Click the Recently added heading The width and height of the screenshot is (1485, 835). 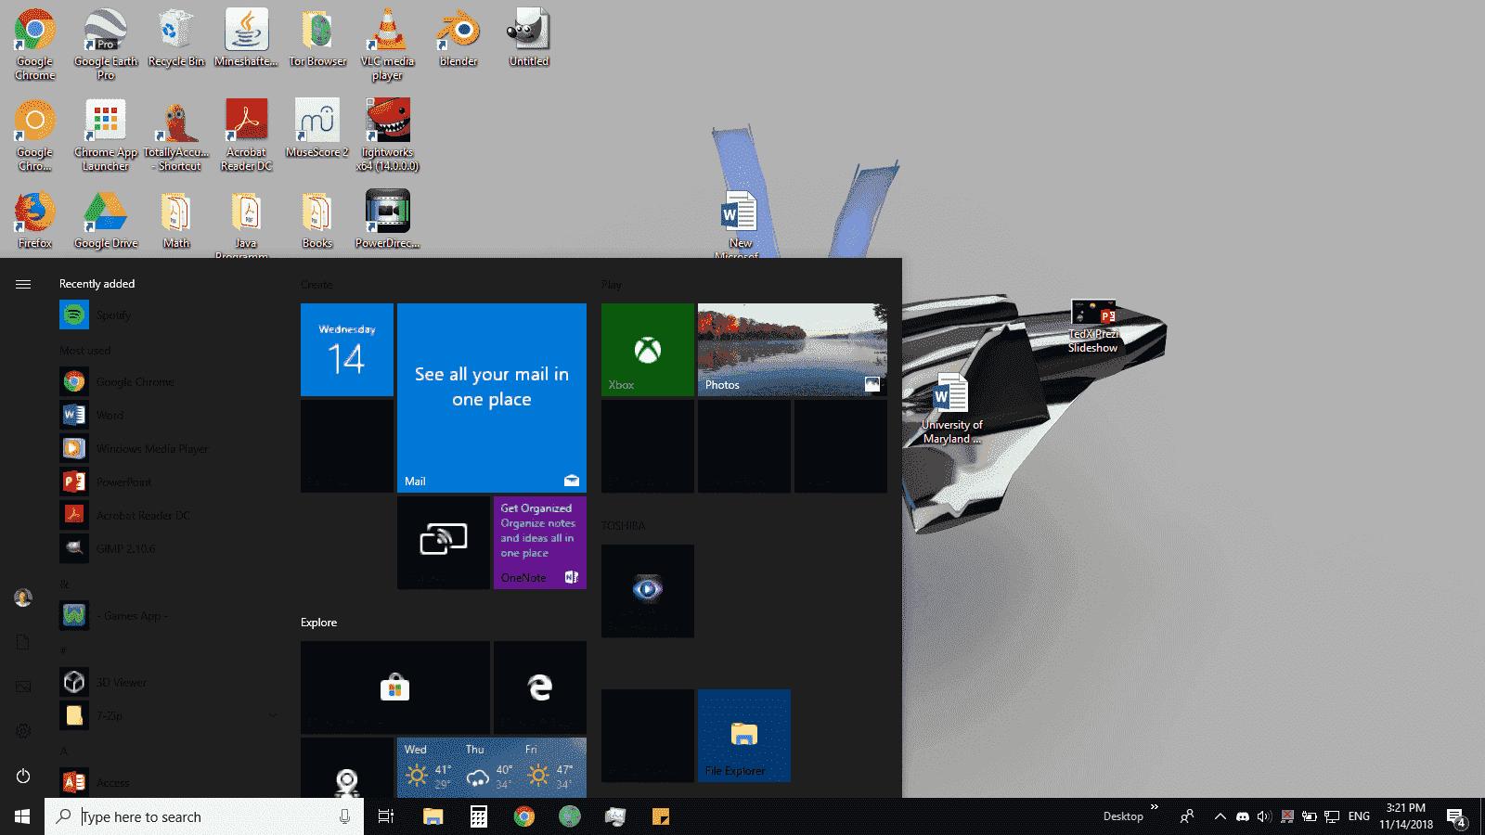(x=97, y=284)
